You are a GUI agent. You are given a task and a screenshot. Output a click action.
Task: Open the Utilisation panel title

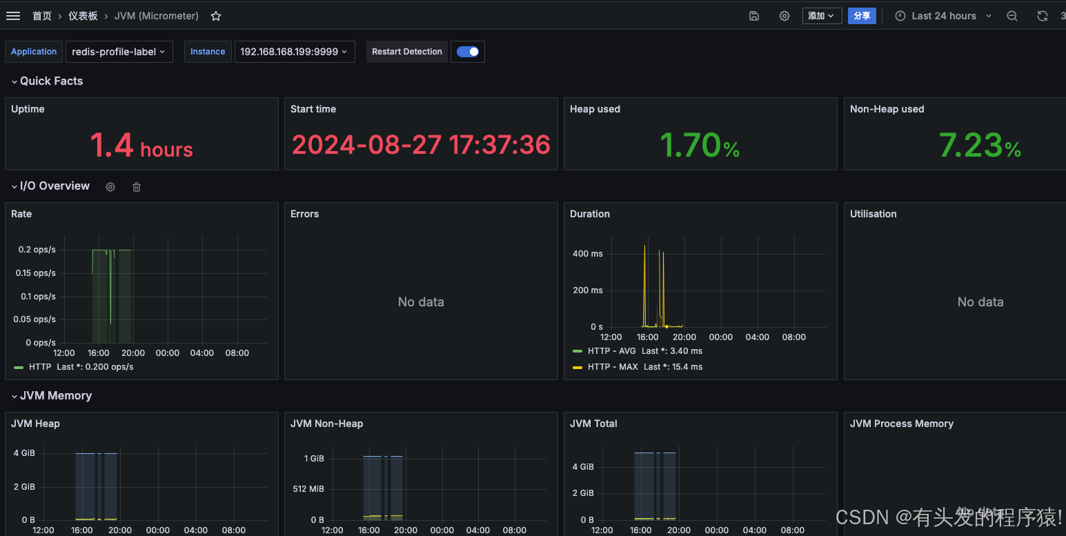[873, 214]
